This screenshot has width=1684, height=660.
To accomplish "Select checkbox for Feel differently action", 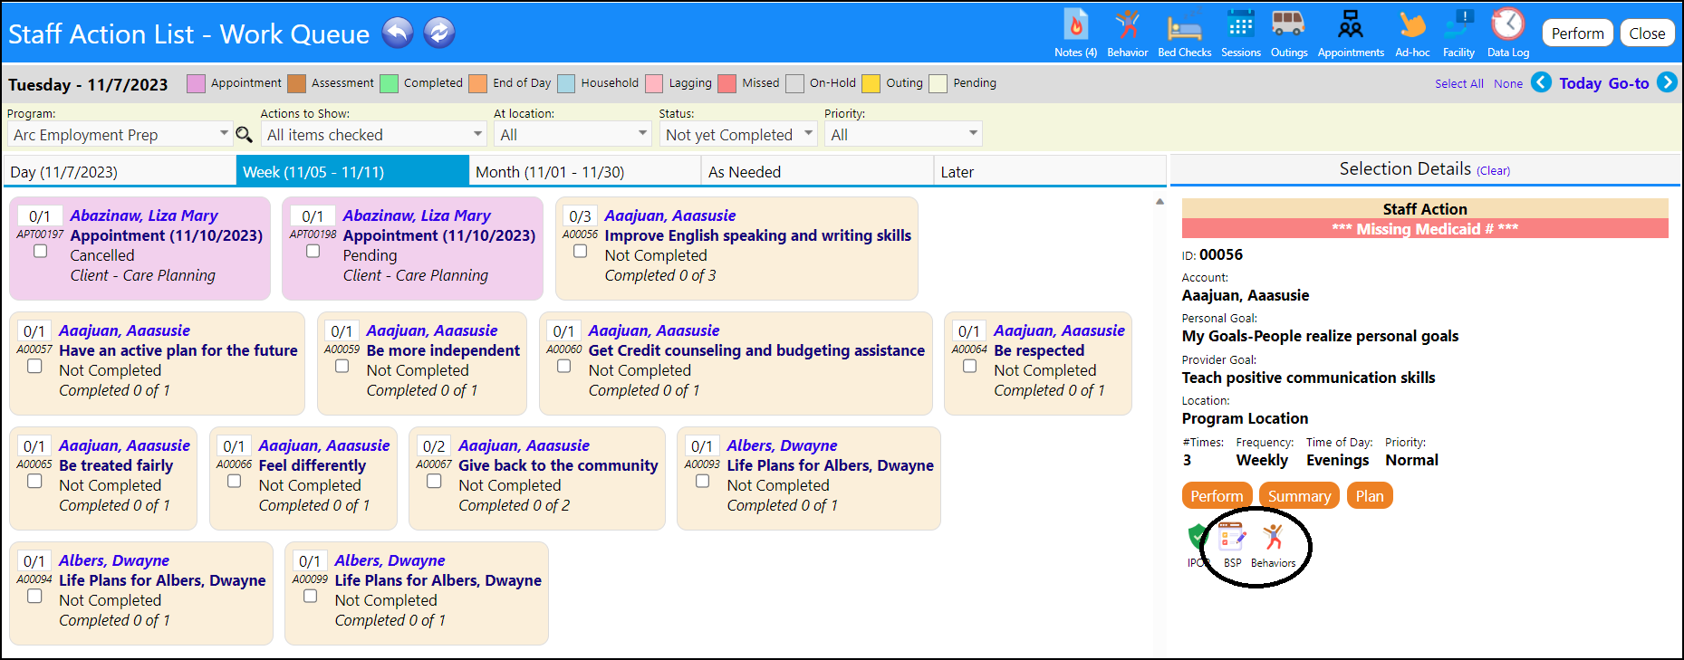I will [x=234, y=481].
